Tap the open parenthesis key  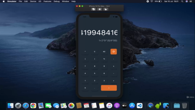pos(85,59)
